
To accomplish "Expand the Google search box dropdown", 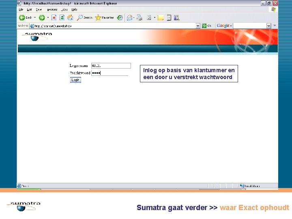I will point(268,26).
